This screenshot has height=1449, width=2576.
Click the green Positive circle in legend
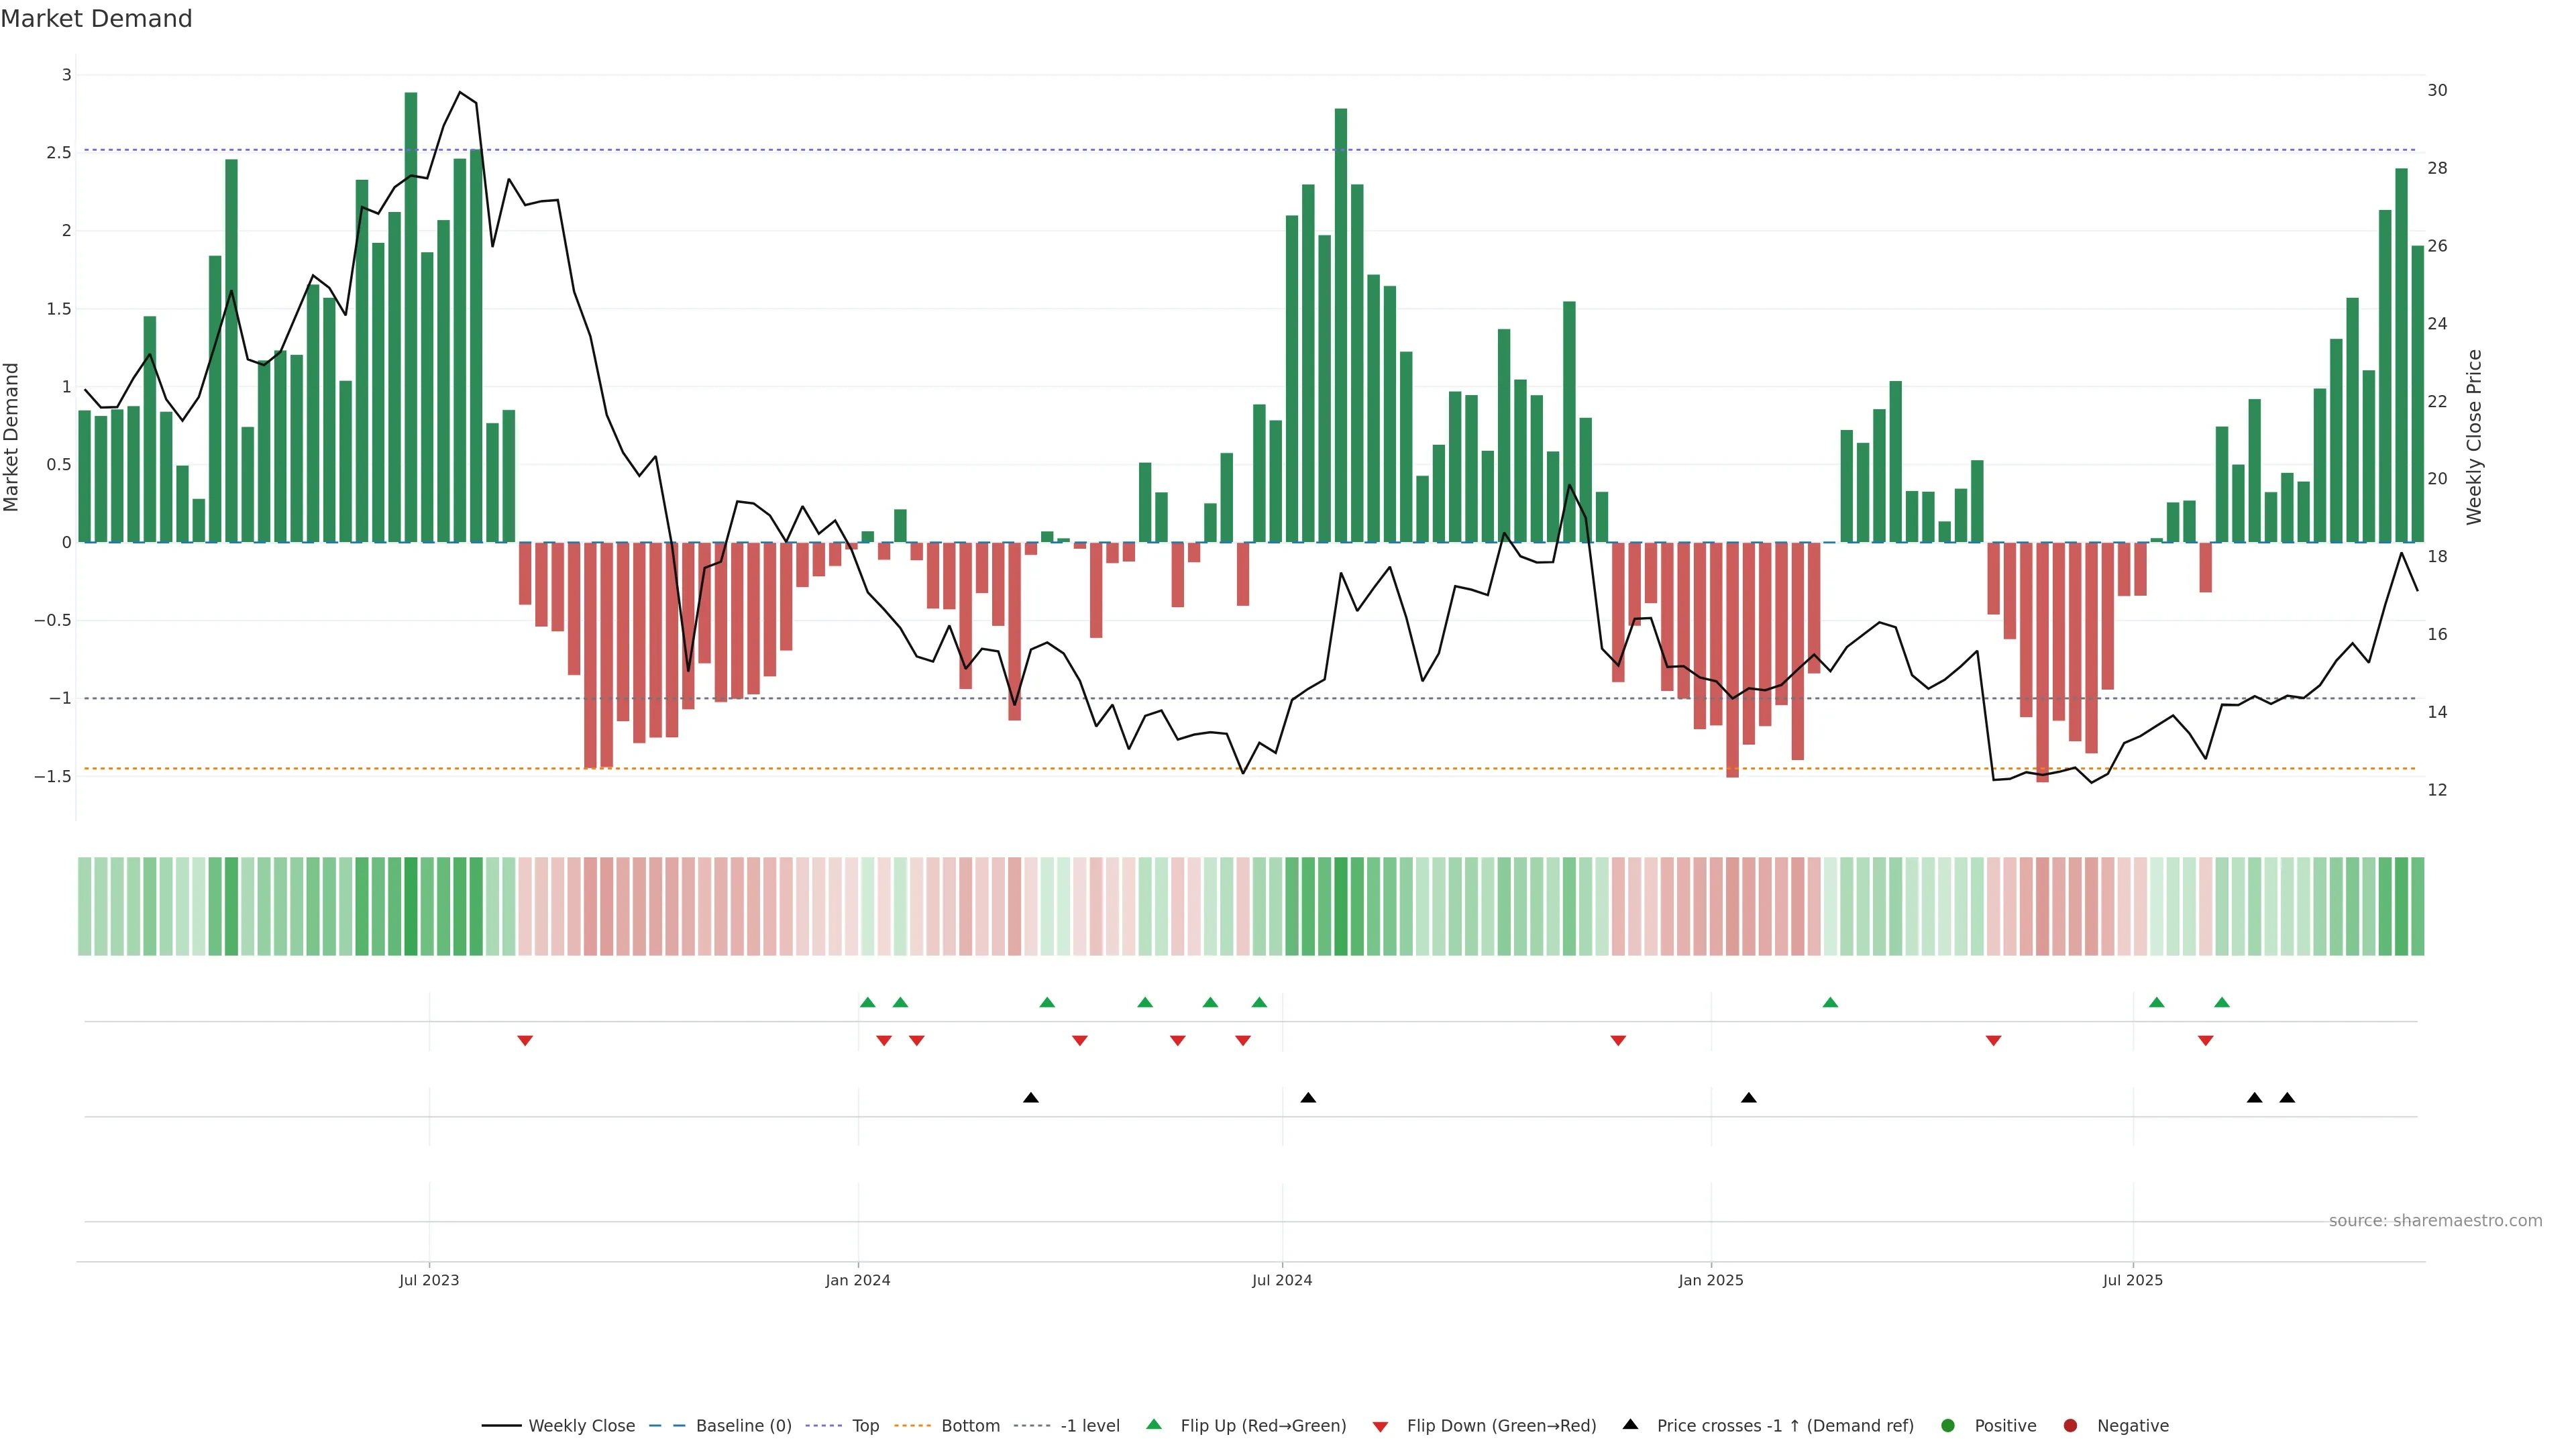click(1947, 1425)
